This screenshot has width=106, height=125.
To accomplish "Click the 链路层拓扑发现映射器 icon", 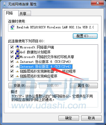I will coord(17,71).
